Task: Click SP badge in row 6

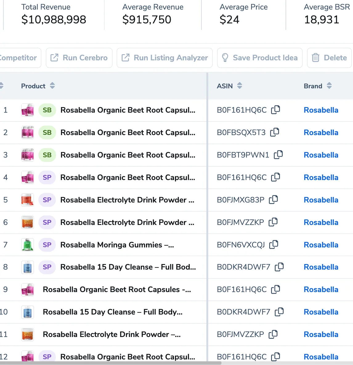Action: tap(47, 222)
